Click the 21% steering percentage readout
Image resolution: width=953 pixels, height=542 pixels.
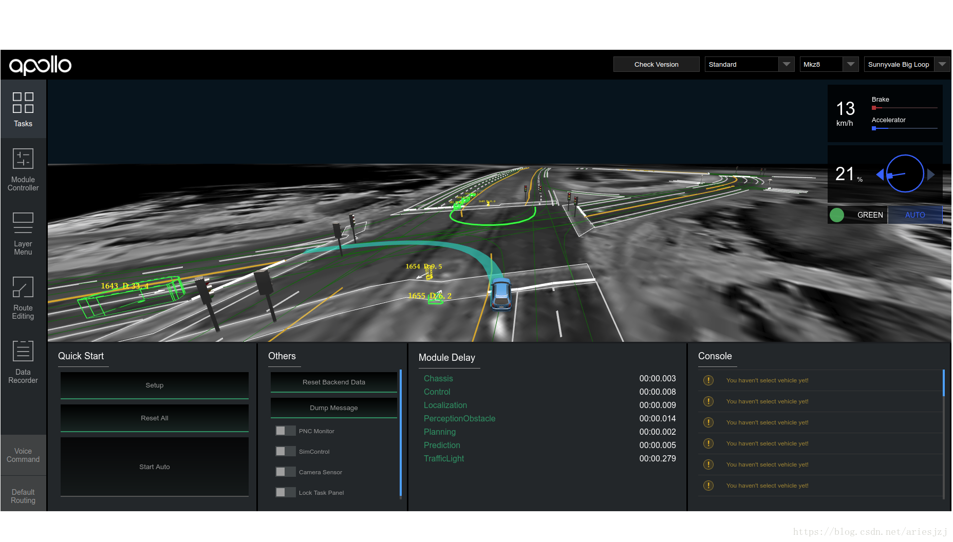pyautogui.click(x=849, y=174)
